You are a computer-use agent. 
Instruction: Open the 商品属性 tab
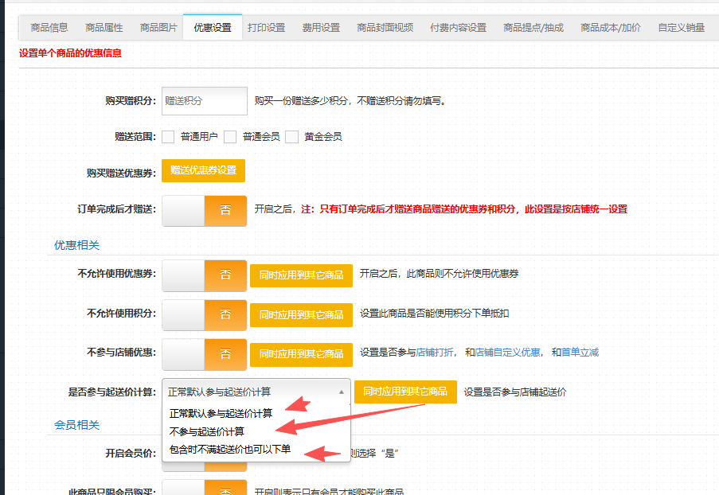tap(104, 28)
